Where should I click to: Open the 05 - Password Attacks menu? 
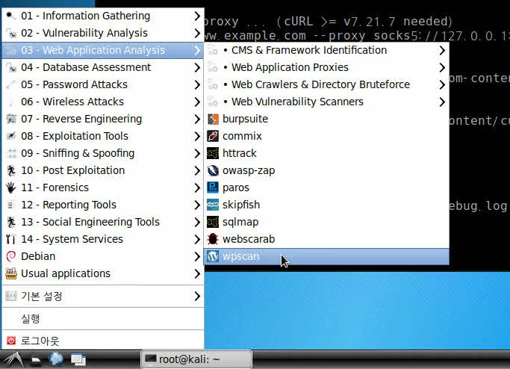[74, 84]
